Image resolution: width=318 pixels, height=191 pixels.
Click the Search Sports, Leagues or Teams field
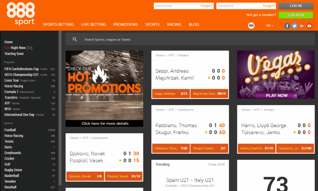(190, 39)
